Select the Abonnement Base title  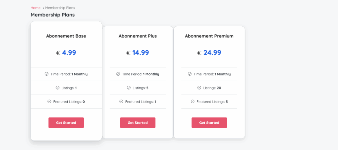coord(66,36)
